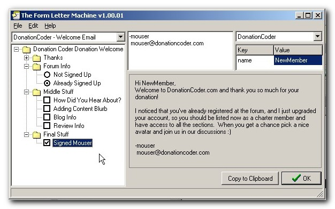Open the File menu

tap(18, 26)
